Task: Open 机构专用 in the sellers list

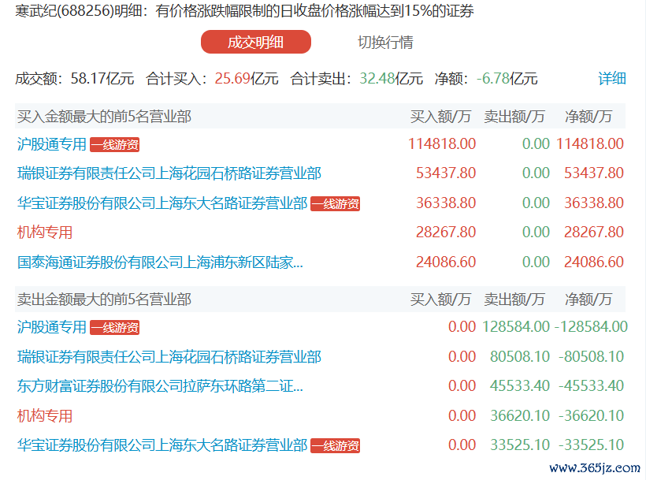Action: [x=44, y=415]
